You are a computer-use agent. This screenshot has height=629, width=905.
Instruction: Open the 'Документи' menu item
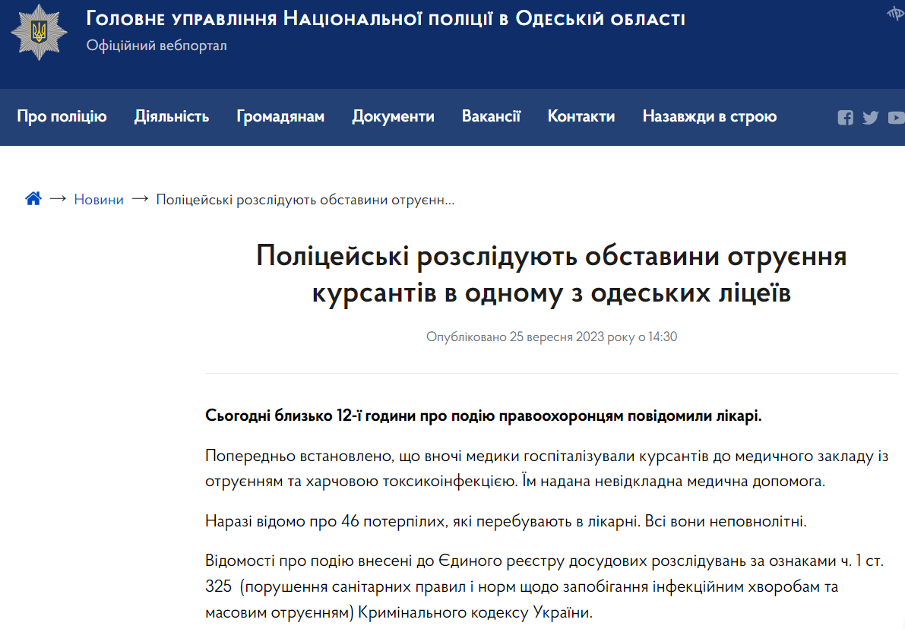(x=393, y=117)
